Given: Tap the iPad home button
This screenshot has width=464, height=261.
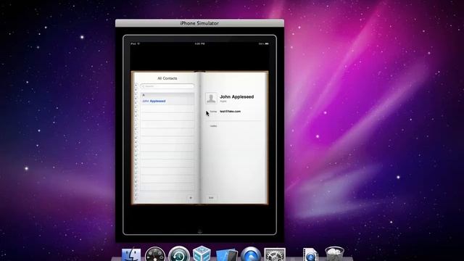Looking at the screenshot, I should pyautogui.click(x=200, y=231).
